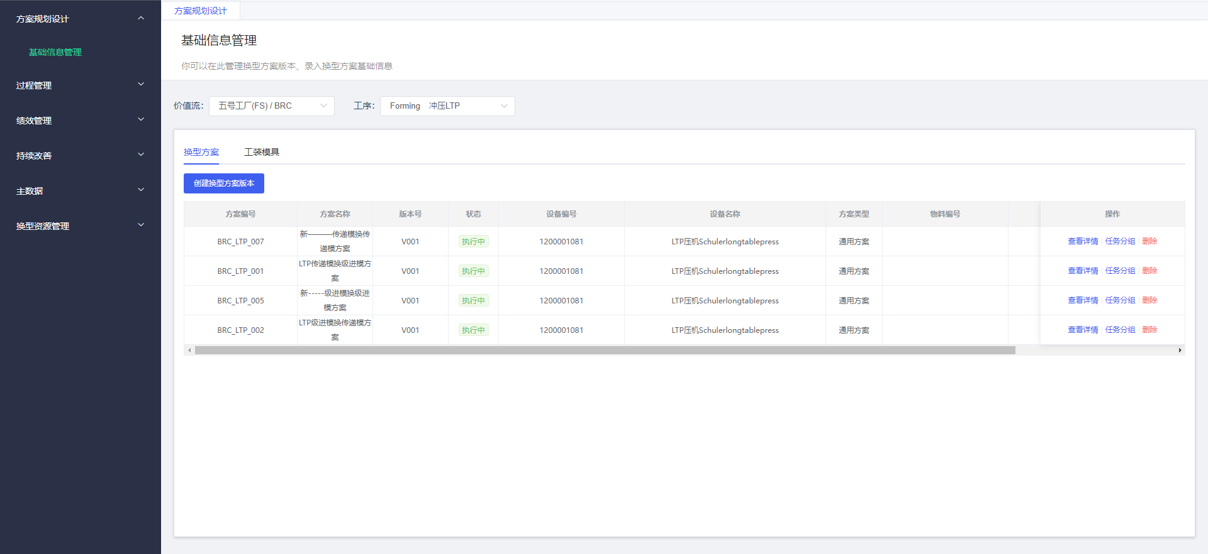Click the table's horizontal scrollbar thumb
This screenshot has width=1208, height=554.
605,350
